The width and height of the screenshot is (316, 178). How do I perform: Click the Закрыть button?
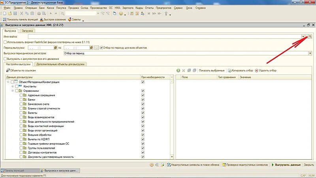point(309,165)
